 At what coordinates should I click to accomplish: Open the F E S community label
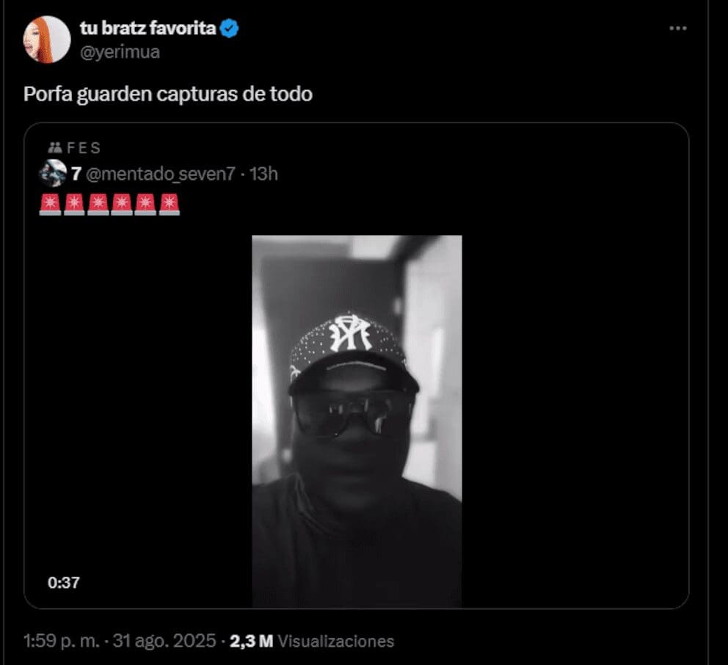click(84, 148)
